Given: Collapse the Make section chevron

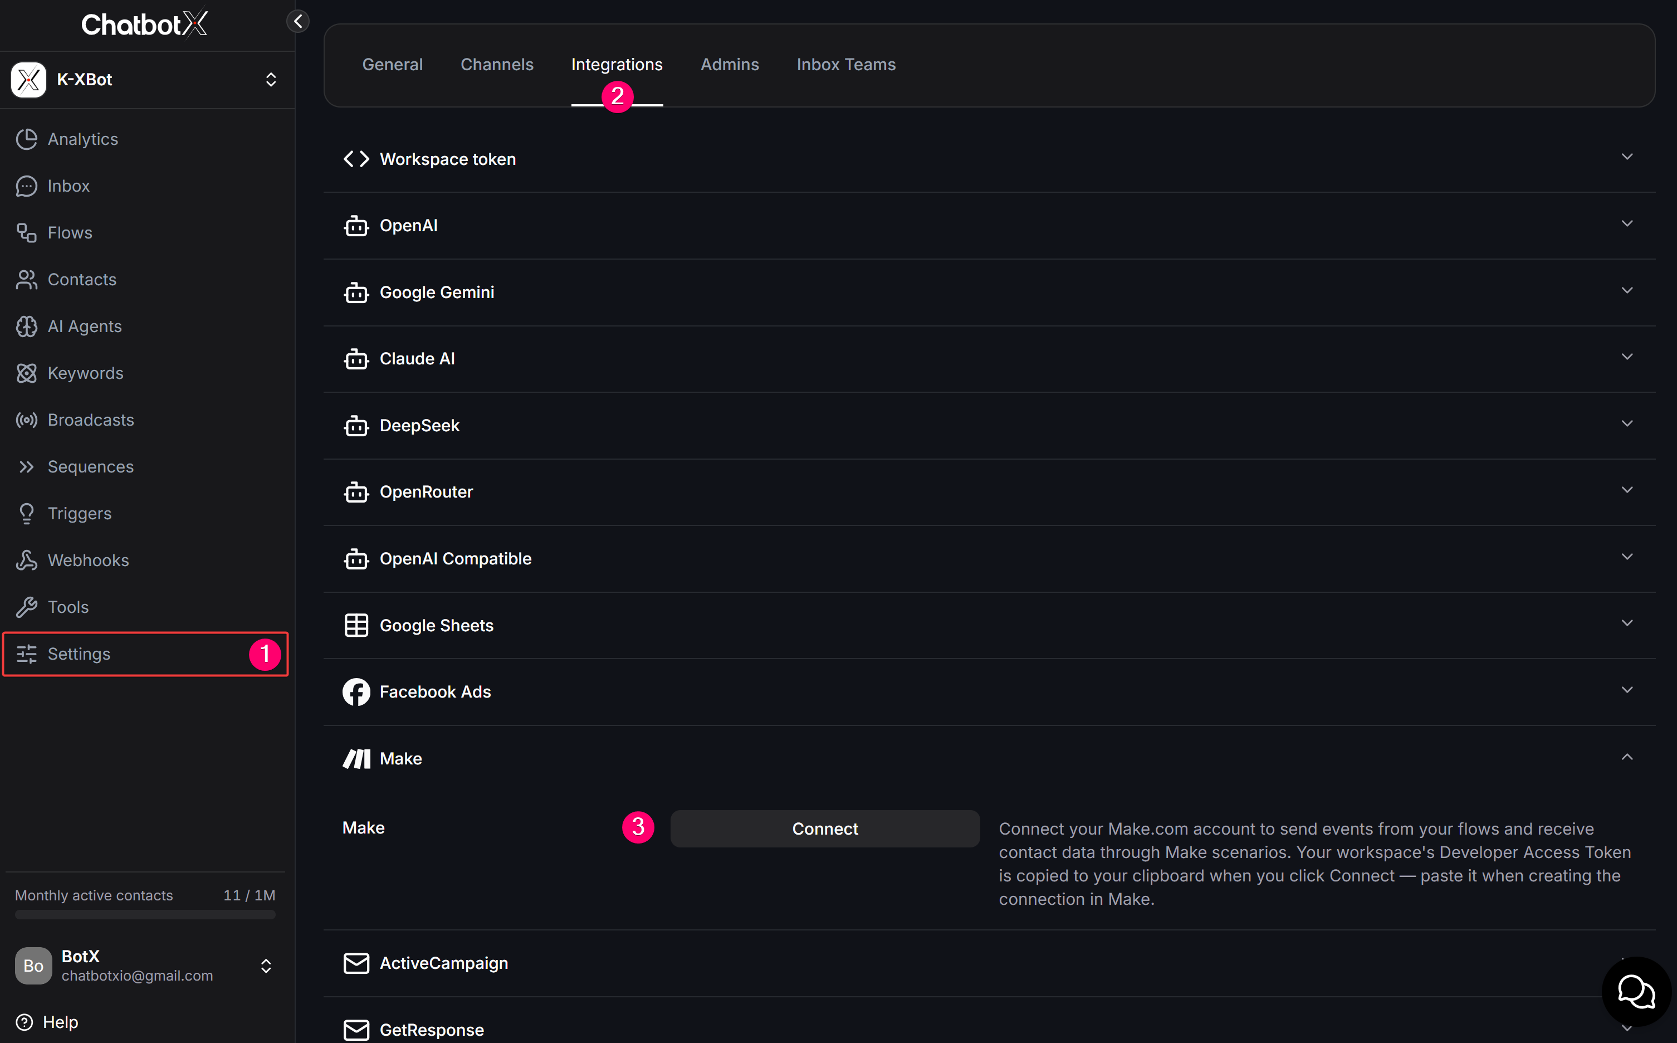Looking at the screenshot, I should 1627,757.
